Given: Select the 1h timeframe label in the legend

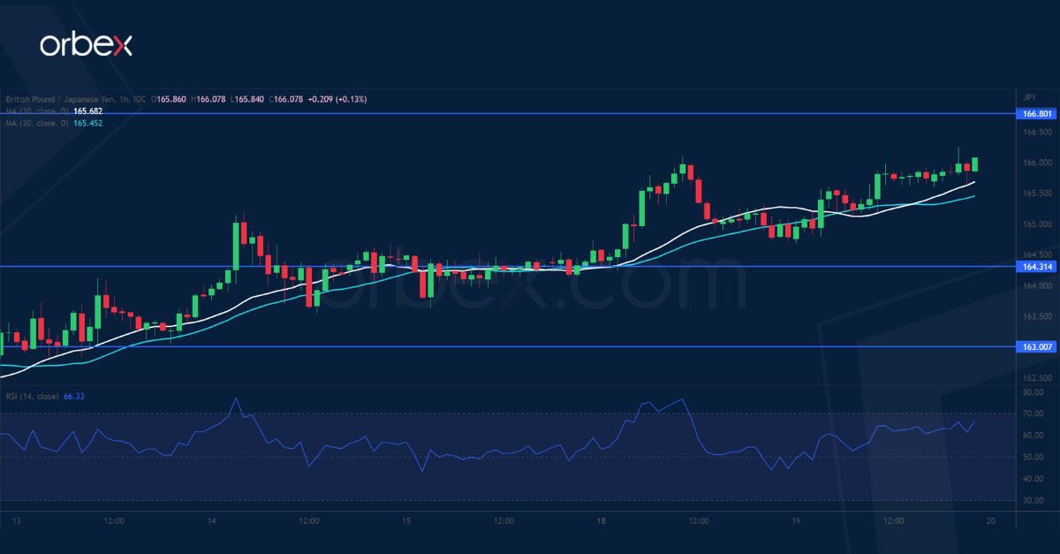Looking at the screenshot, I should 124,99.
